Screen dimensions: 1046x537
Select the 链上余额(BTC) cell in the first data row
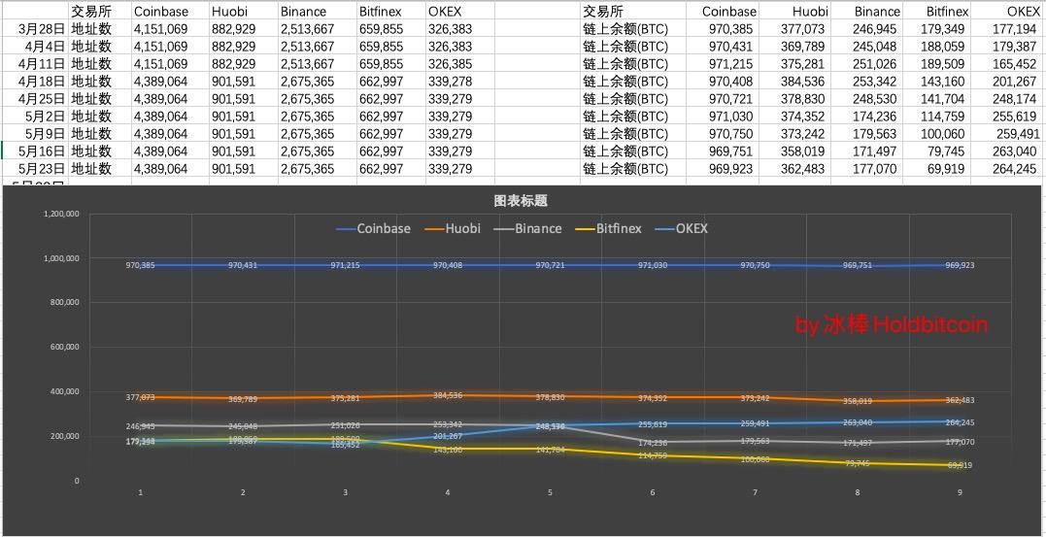point(633,29)
